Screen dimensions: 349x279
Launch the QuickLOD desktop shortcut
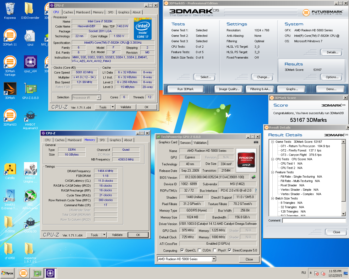[x=30, y=224]
